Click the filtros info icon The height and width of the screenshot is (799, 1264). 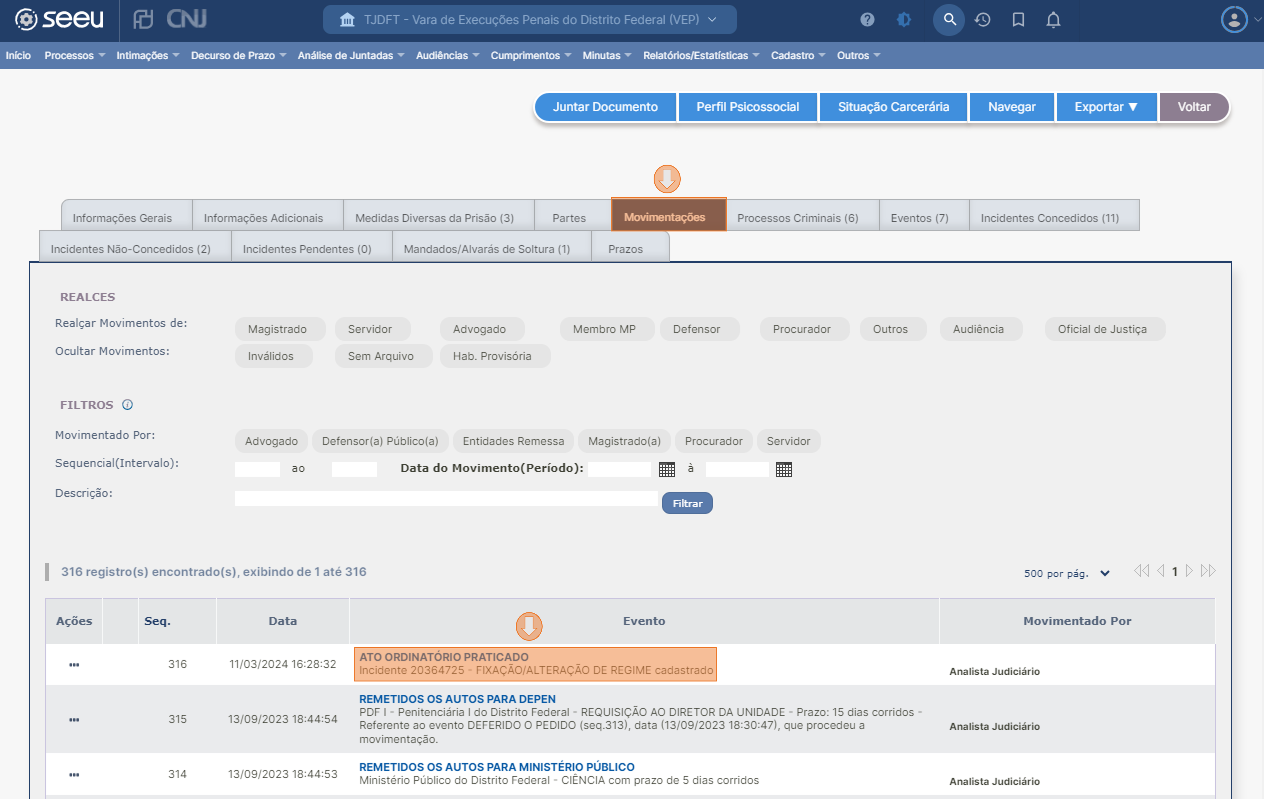click(x=127, y=405)
